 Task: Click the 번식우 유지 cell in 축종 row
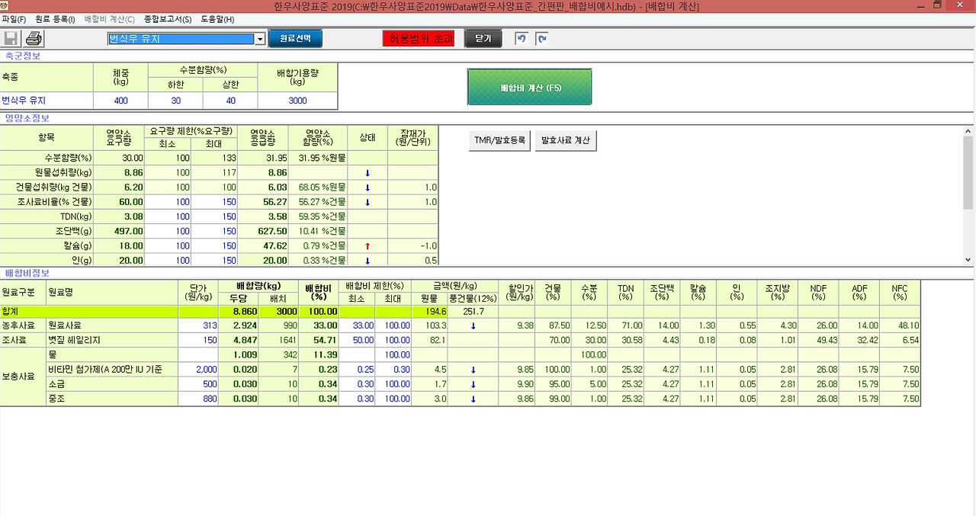[x=47, y=101]
